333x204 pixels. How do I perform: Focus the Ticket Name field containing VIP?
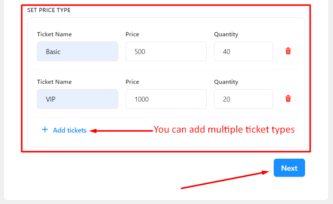tap(77, 99)
